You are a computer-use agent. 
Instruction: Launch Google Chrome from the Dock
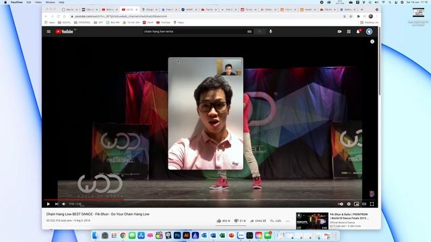(x=123, y=235)
